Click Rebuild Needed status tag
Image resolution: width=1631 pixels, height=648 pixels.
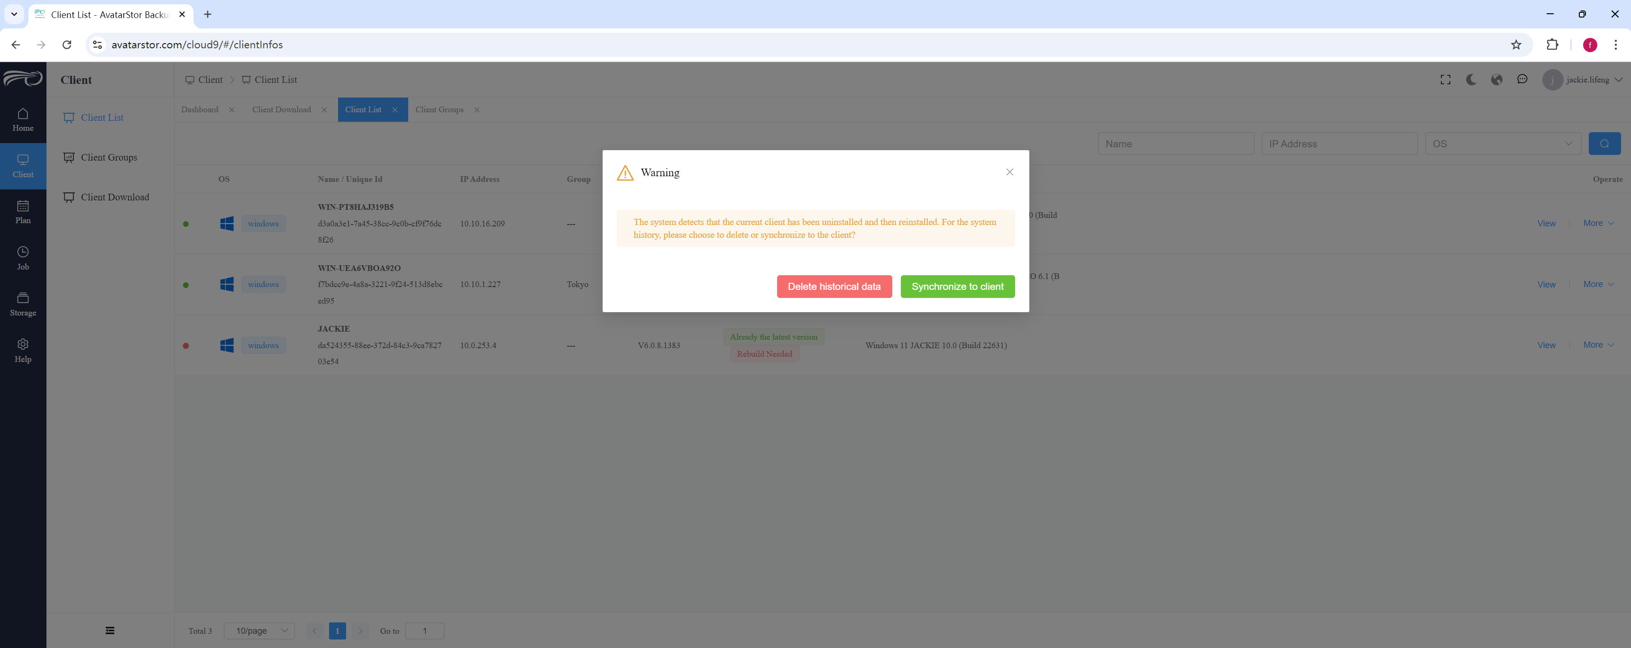pyautogui.click(x=764, y=354)
